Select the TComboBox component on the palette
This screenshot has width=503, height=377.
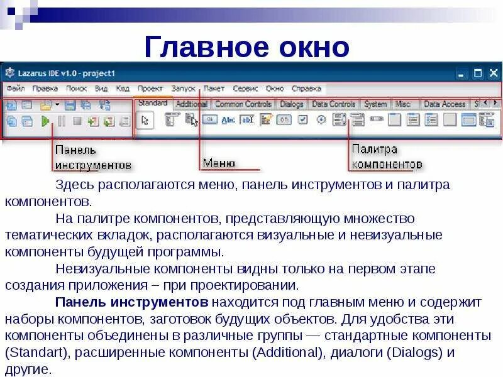[357, 121]
